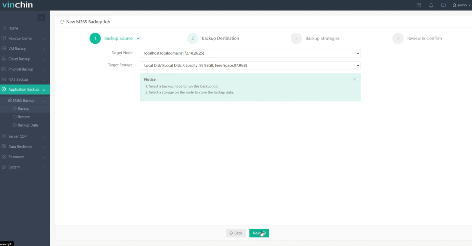
Task: Open the Home menu item
Action: (x=25, y=28)
